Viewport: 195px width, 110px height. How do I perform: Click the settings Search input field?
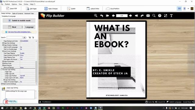15,37
